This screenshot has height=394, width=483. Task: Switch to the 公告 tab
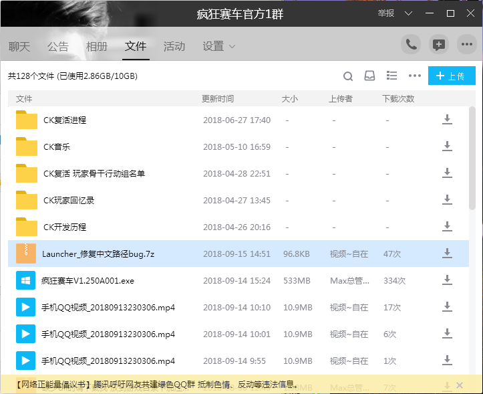pyautogui.click(x=58, y=47)
